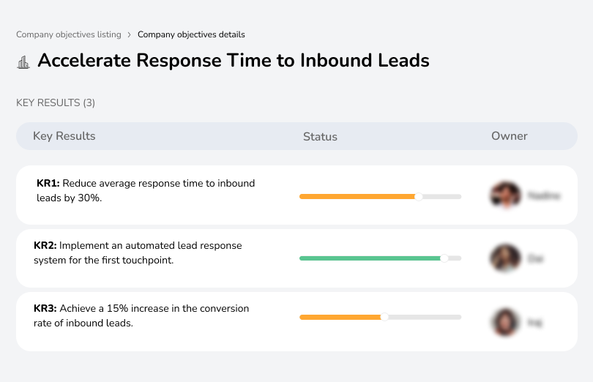This screenshot has width=593, height=382.
Task: Open the Company objectives listing breadcrumb
Action: [x=69, y=34]
